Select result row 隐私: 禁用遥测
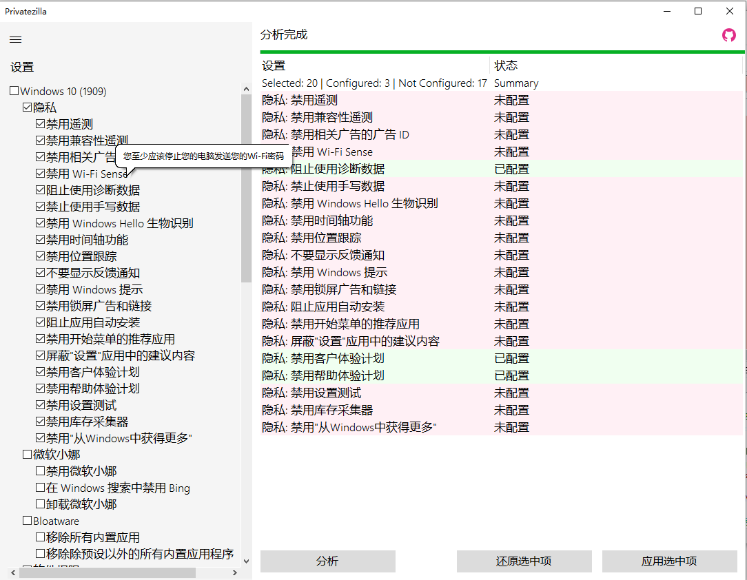The height and width of the screenshot is (580, 747). coord(502,100)
